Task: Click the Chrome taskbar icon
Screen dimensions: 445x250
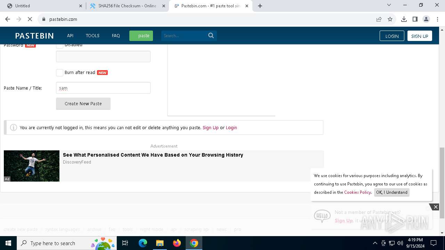Action: (x=194, y=243)
